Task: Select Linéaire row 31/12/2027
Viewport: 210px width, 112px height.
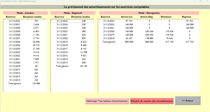Action: pos(25,38)
